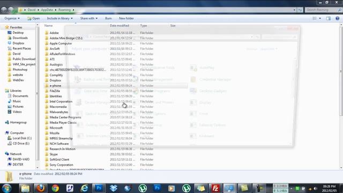Toggle the preview pane icon
Screen dimensions: 343x193
(329, 18)
